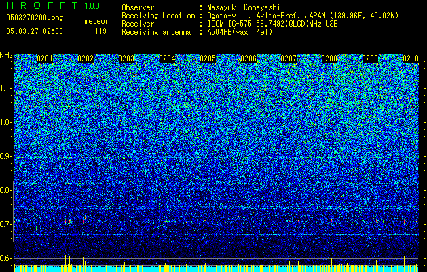
Task: Select antenna text A504HB(yagi 4el)
Action: (240, 32)
